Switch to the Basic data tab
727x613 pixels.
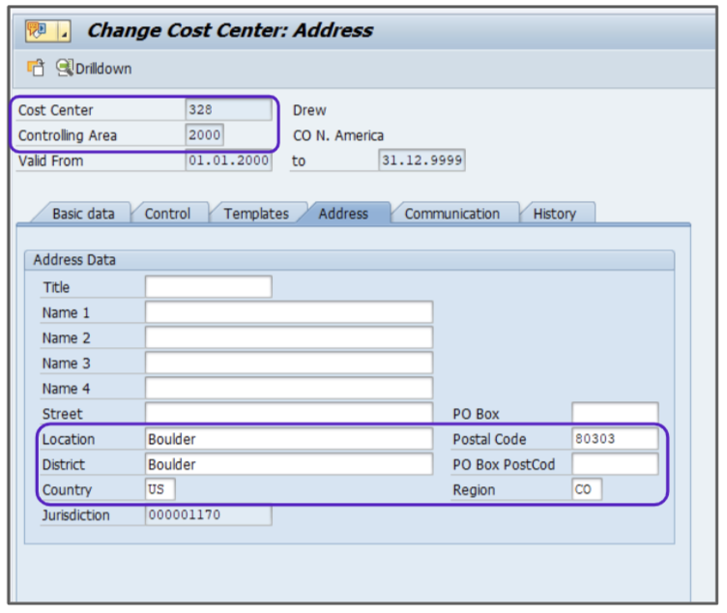(x=81, y=214)
